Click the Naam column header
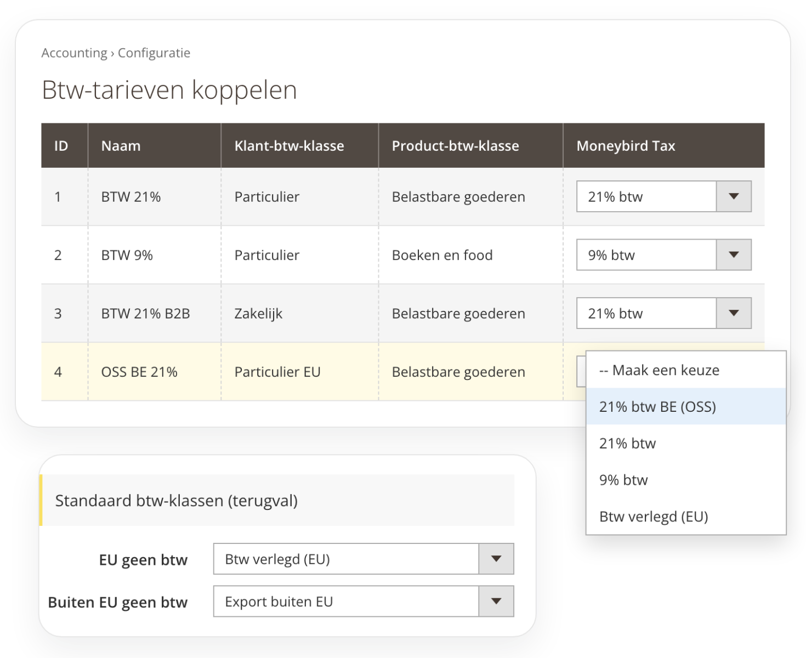806x658 pixels. click(x=155, y=145)
